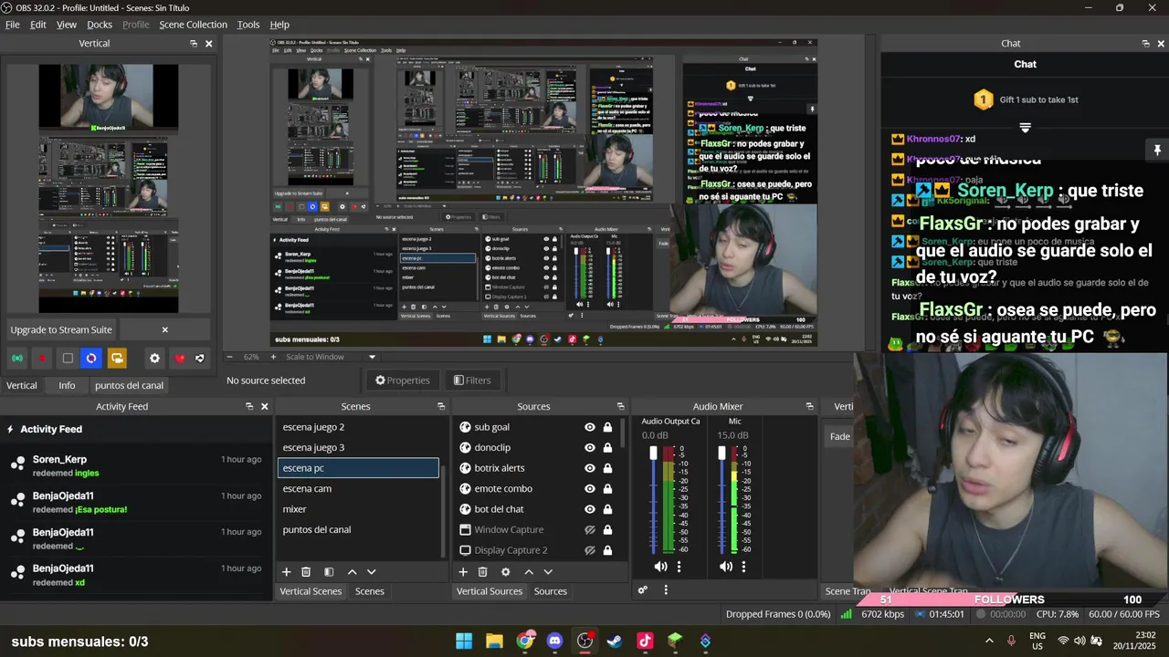
Task: Click the blue circular sync icon
Action: (x=91, y=359)
